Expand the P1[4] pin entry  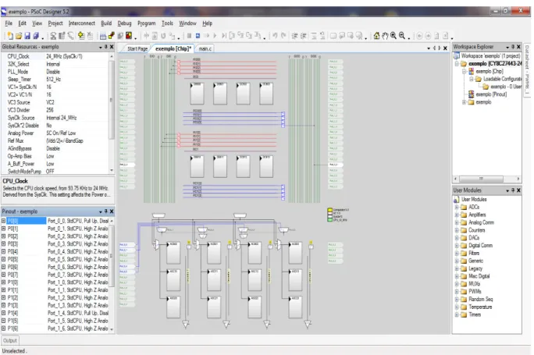(3, 313)
